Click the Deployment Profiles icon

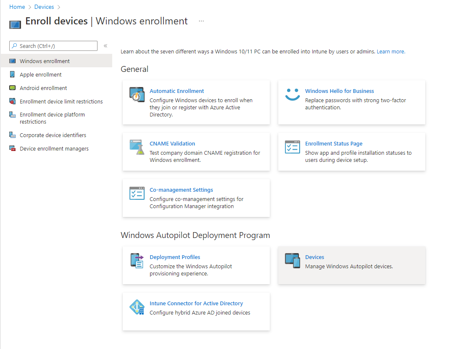[x=137, y=261]
